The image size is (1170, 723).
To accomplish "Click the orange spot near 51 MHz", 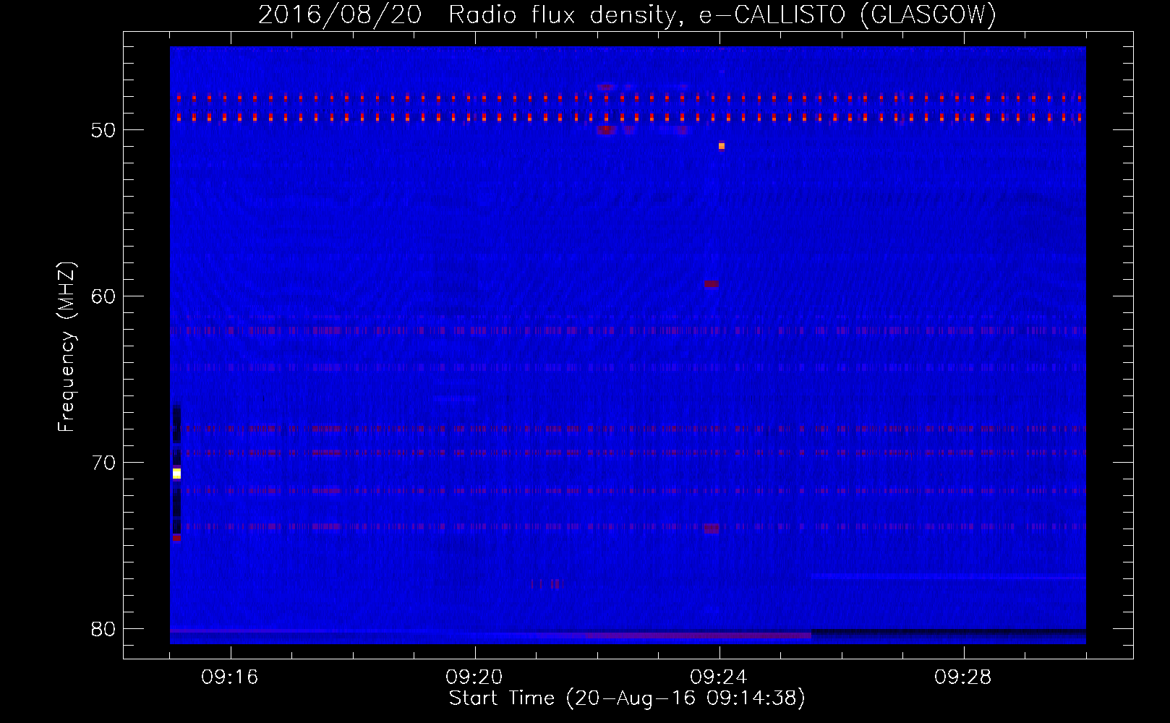I will [722, 146].
